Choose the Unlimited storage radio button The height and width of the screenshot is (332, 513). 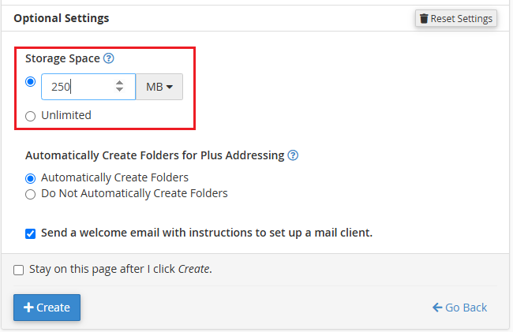tap(31, 116)
